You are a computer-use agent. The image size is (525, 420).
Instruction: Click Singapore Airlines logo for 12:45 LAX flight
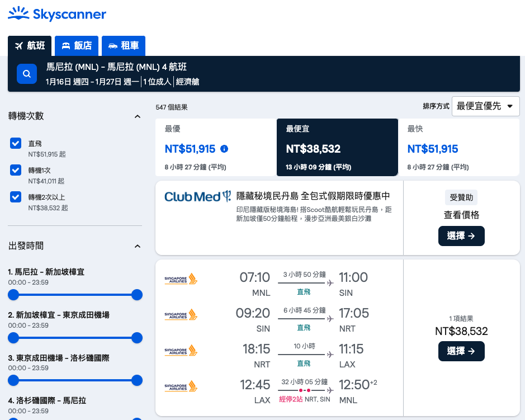tap(181, 386)
